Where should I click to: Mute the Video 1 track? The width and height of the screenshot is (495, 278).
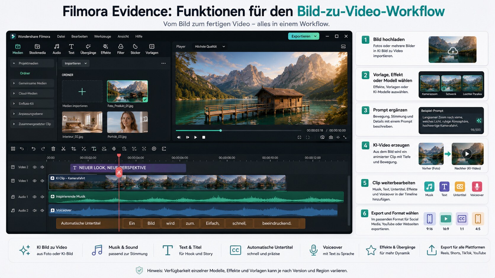[42, 181]
